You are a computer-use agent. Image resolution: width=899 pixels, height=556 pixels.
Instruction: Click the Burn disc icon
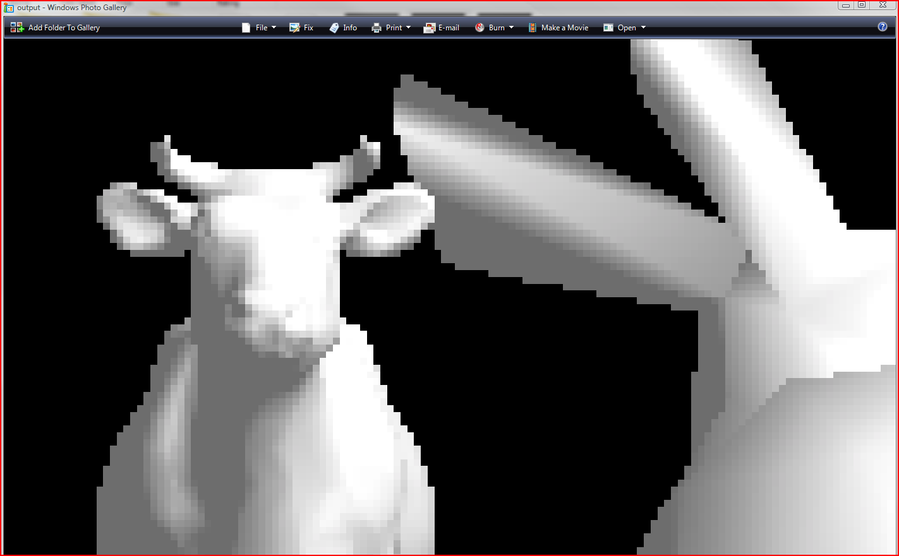point(480,28)
